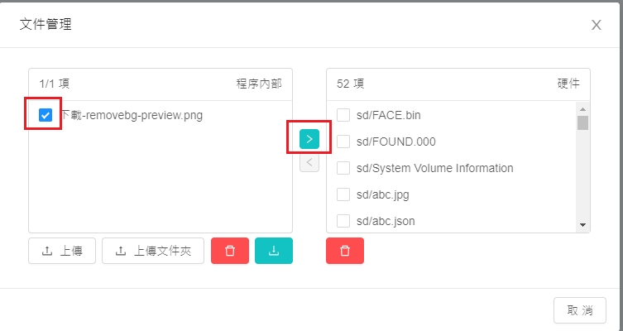Image resolution: width=623 pixels, height=331 pixels.
Task: Click the sd/abc.jpg file name label
Action: tap(384, 194)
